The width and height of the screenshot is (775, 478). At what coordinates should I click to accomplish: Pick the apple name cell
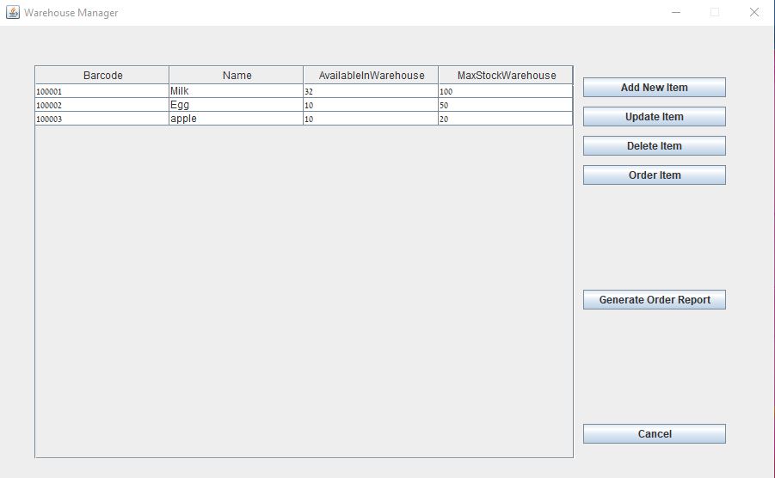point(237,119)
